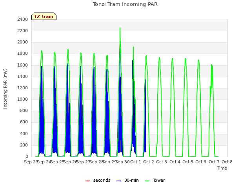Click the y-axis tick value 800

(x=24, y=110)
